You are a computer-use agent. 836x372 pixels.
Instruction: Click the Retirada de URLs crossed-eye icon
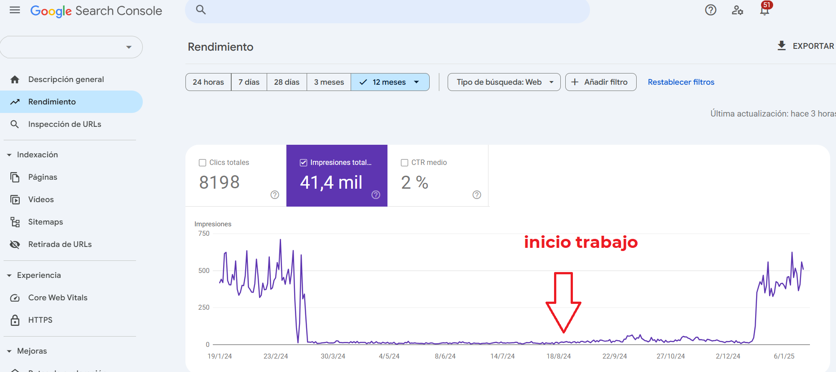pos(15,244)
